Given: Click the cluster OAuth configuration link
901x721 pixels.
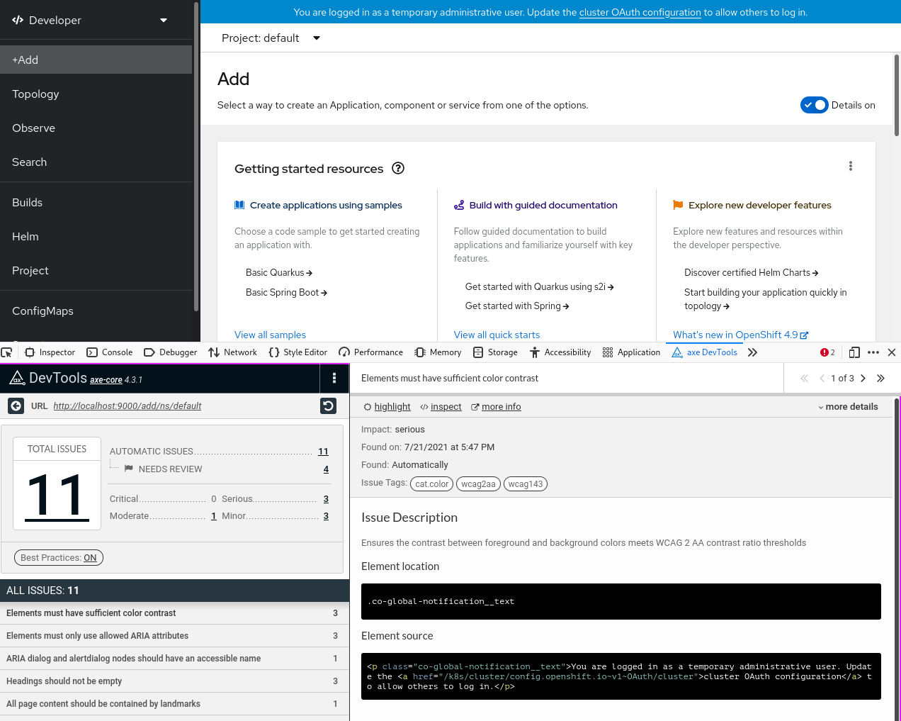Looking at the screenshot, I should click(x=640, y=12).
